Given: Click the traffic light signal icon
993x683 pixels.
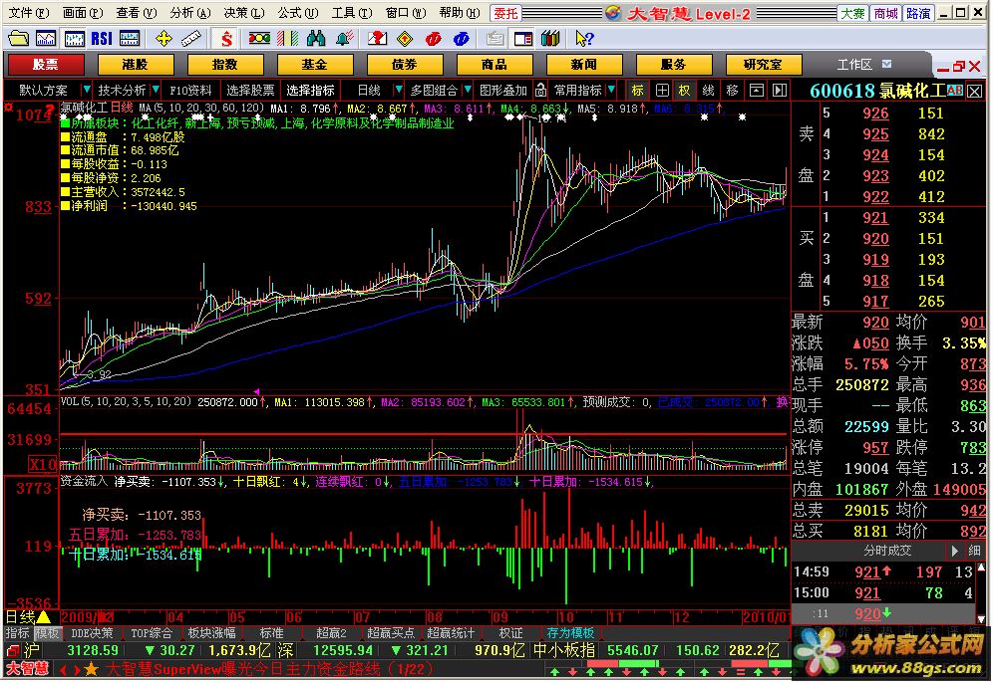Looking at the screenshot, I should 259,39.
